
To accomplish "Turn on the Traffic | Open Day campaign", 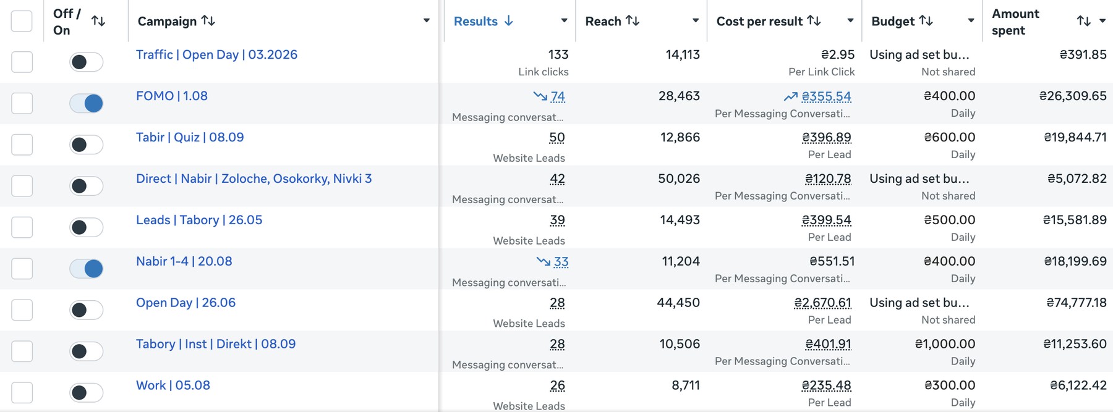I will pyautogui.click(x=86, y=62).
